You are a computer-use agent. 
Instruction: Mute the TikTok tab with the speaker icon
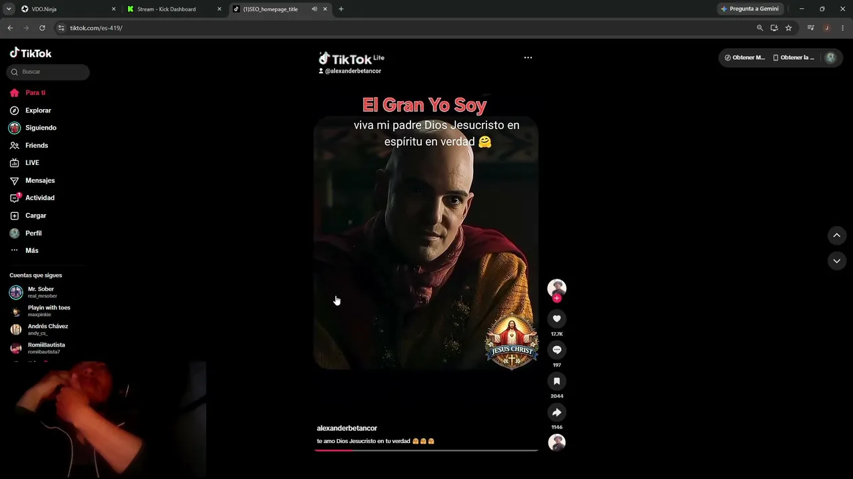point(314,9)
